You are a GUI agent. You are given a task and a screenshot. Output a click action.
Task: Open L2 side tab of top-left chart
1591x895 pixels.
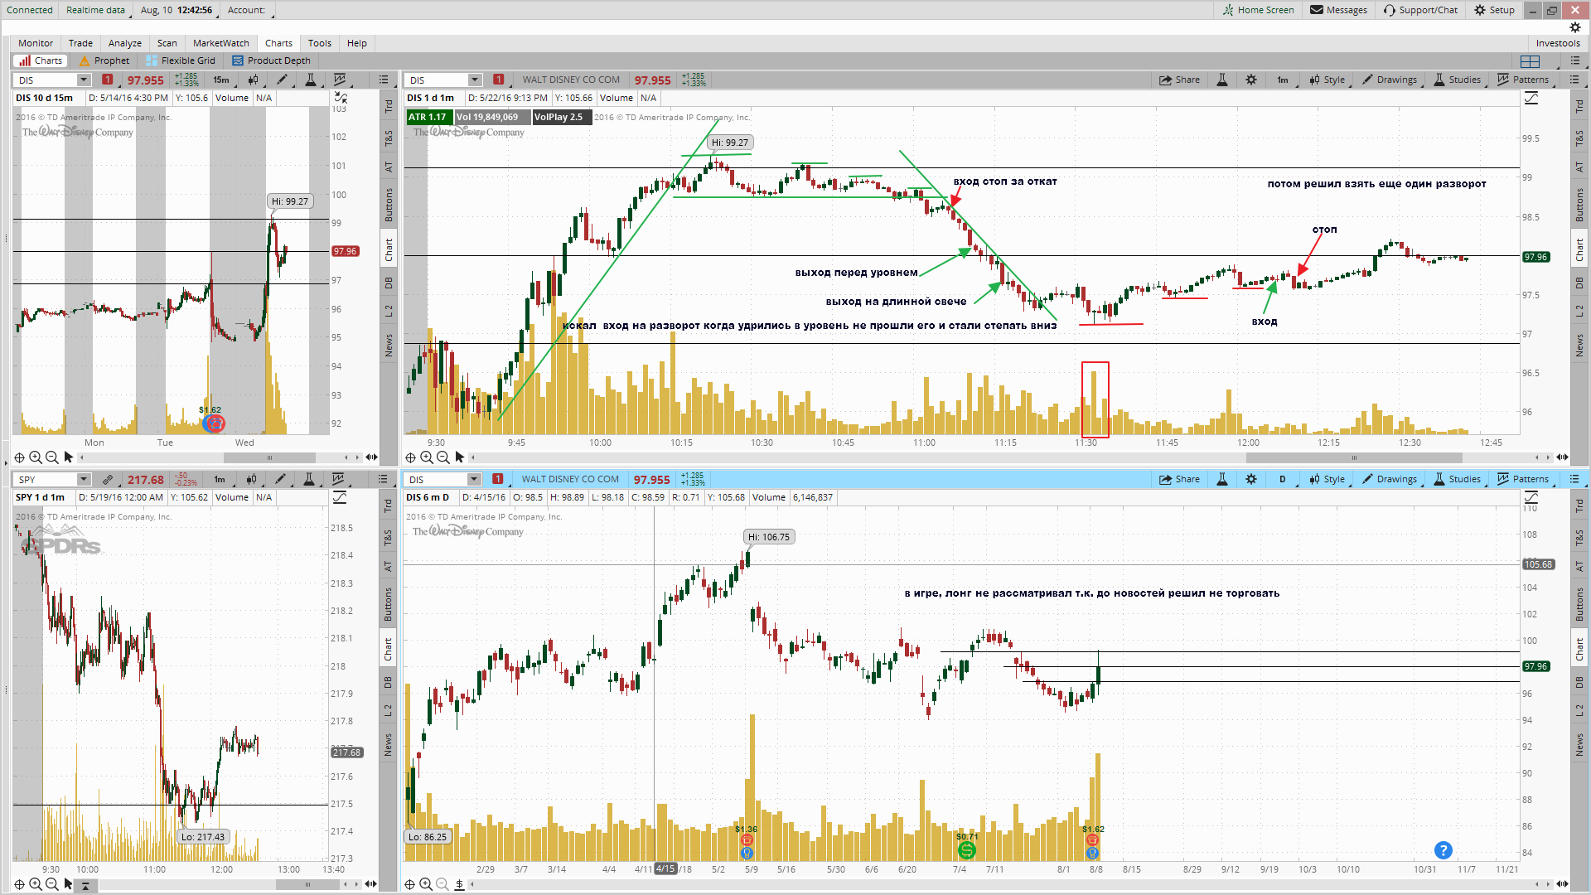[388, 312]
